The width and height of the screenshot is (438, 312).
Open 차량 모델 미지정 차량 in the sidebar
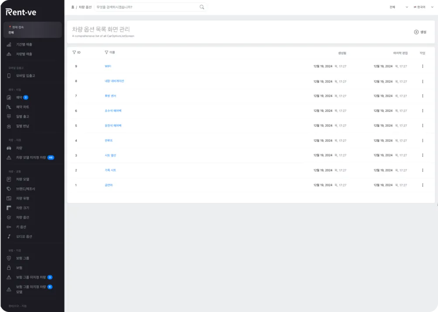[31, 158]
